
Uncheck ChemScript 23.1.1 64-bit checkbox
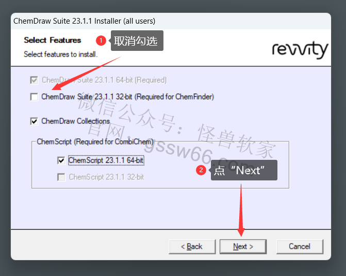coord(61,160)
